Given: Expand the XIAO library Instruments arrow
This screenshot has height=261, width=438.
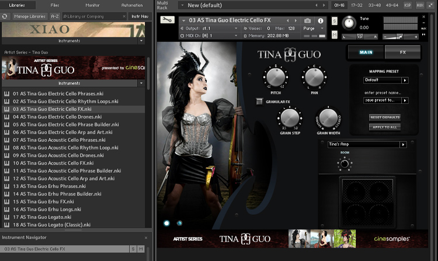Looking at the screenshot, I should coord(141,41).
